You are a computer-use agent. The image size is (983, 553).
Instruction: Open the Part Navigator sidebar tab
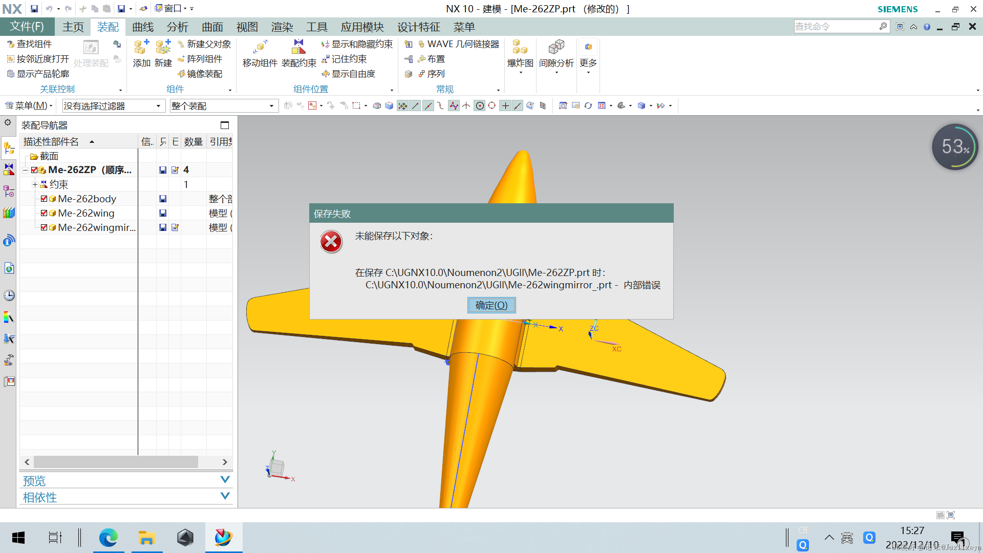9,191
